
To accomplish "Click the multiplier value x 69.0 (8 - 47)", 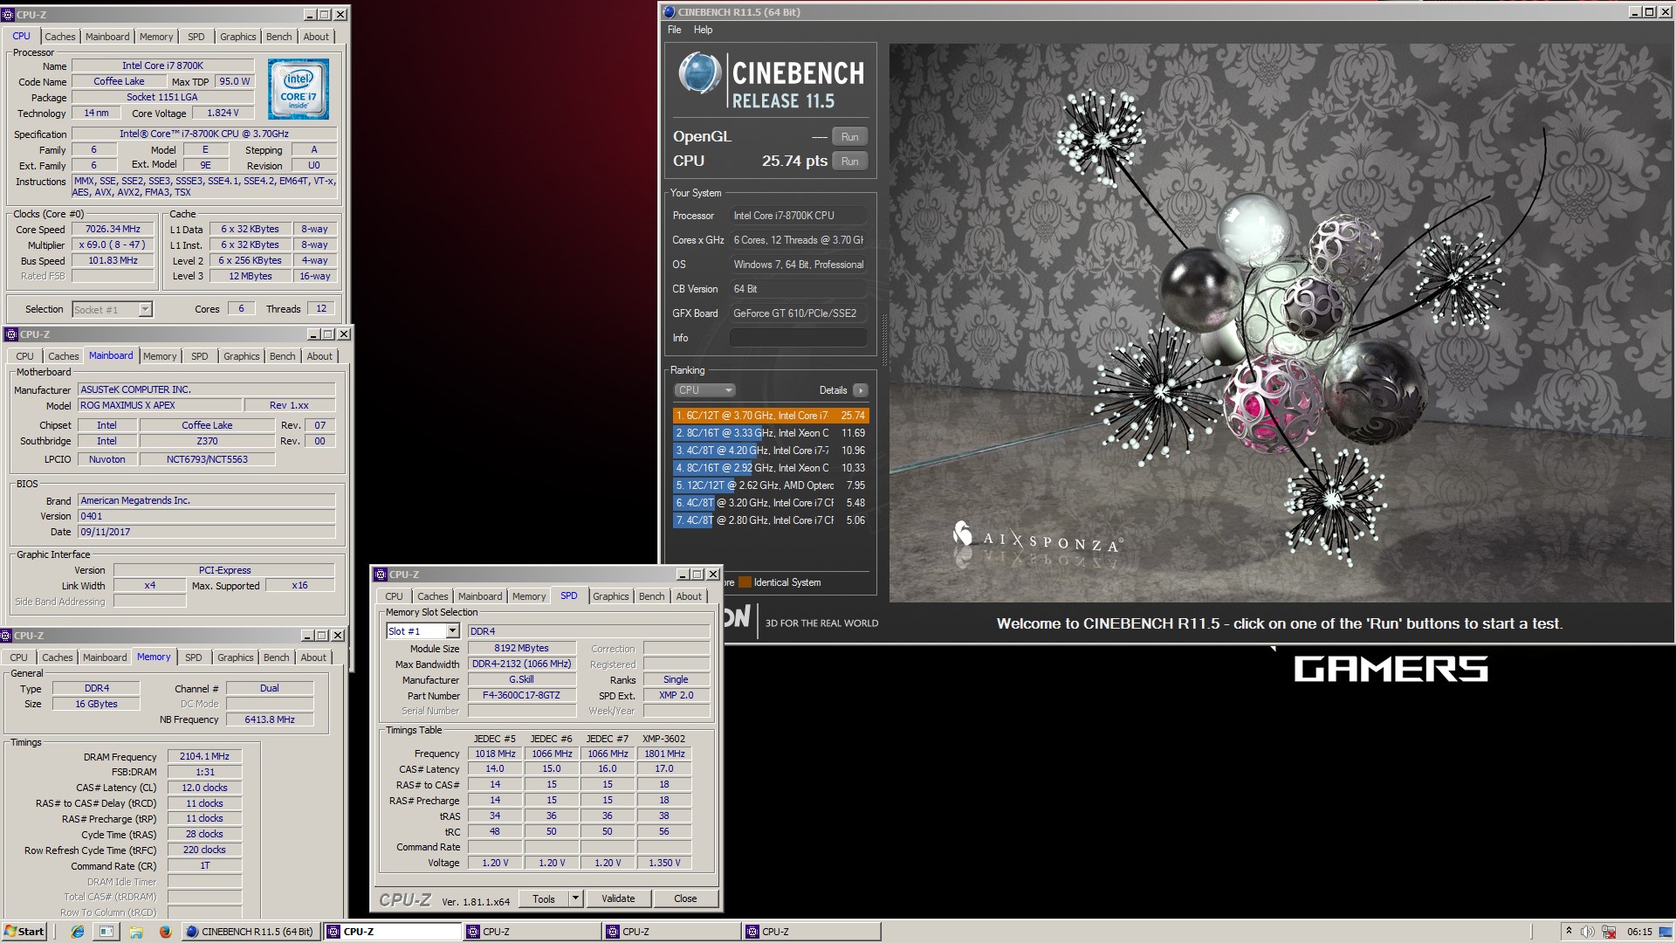I will [113, 245].
